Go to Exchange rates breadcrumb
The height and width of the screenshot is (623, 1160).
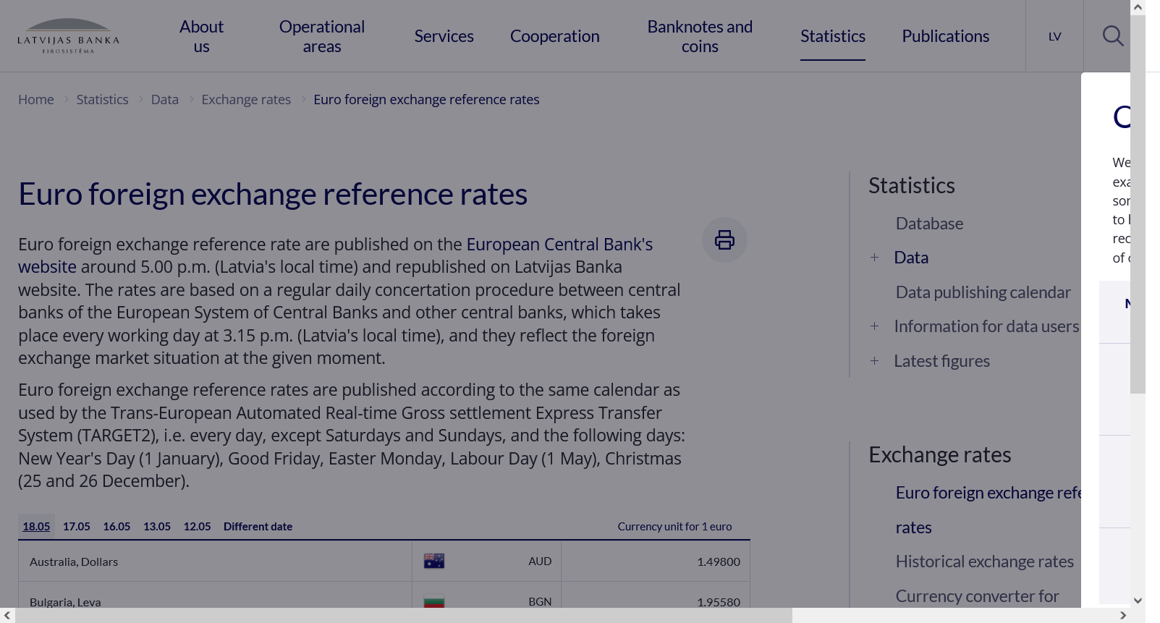(x=246, y=100)
